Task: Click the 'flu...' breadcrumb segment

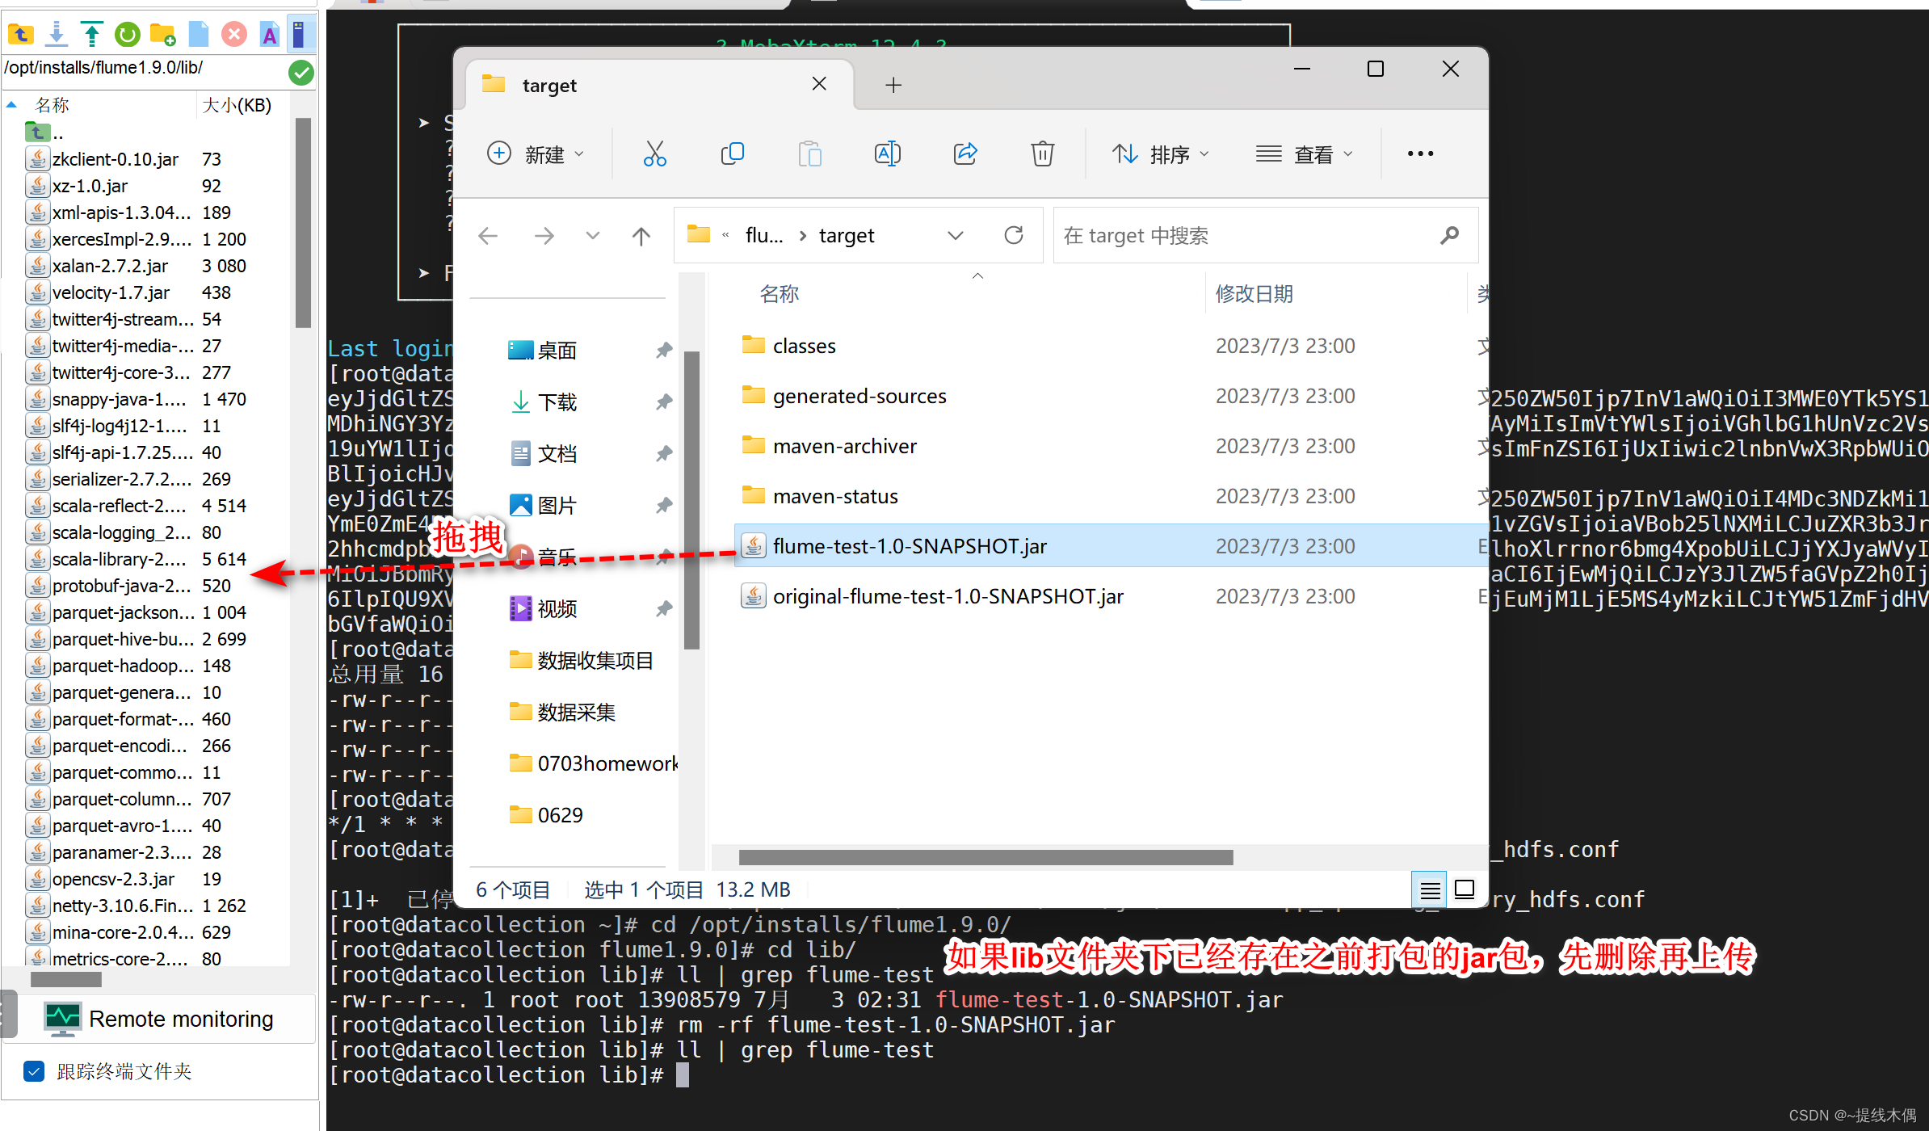Action: click(764, 236)
